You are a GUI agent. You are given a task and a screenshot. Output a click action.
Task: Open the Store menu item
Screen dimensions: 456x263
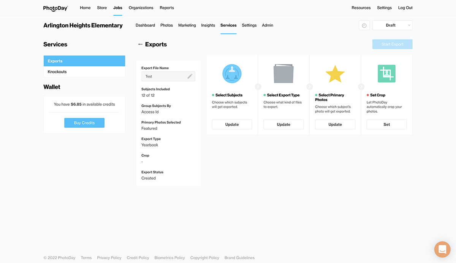[x=102, y=8]
